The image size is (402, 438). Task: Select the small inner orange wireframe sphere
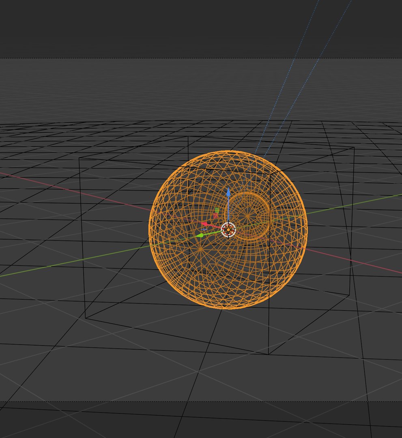click(x=247, y=216)
